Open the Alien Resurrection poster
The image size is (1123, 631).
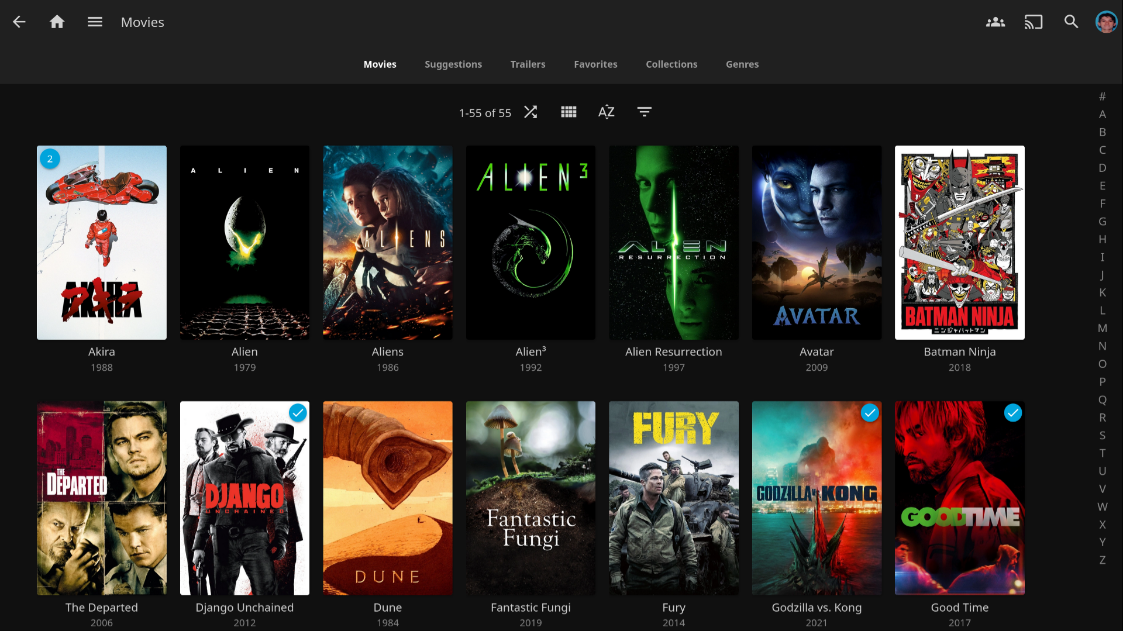tap(674, 243)
